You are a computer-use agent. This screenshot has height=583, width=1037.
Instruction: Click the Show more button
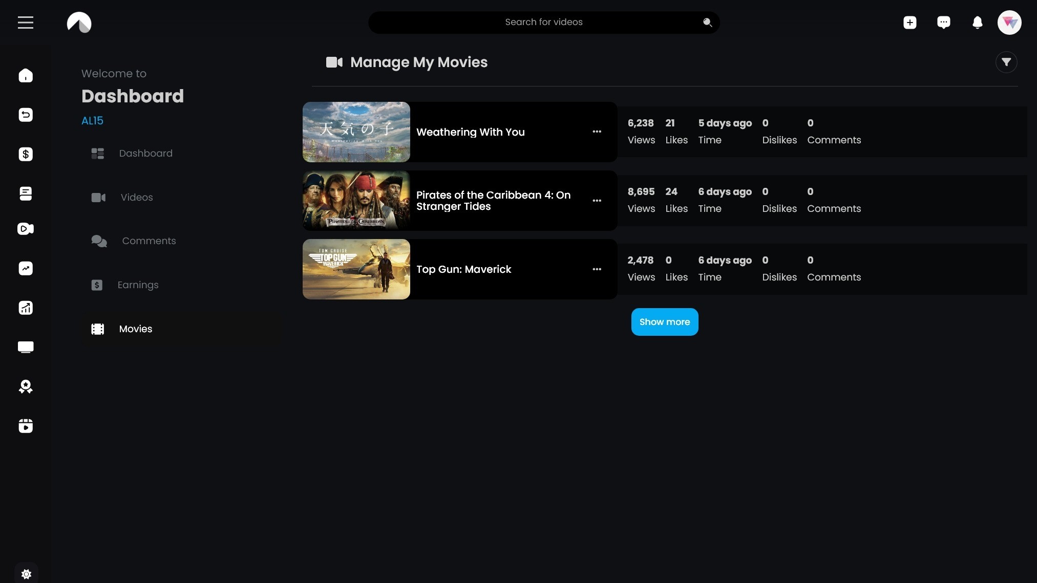[664, 321]
